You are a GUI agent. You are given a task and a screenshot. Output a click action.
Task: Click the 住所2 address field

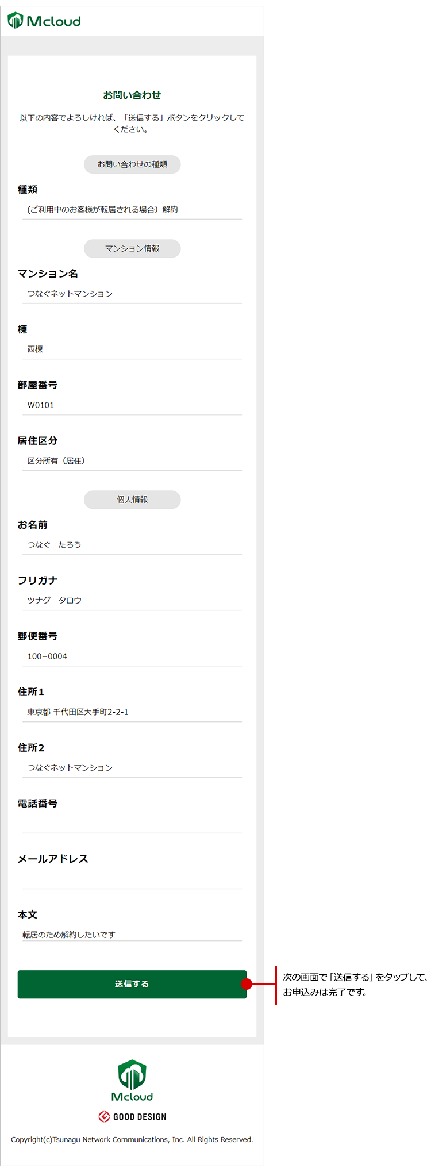[x=132, y=768]
